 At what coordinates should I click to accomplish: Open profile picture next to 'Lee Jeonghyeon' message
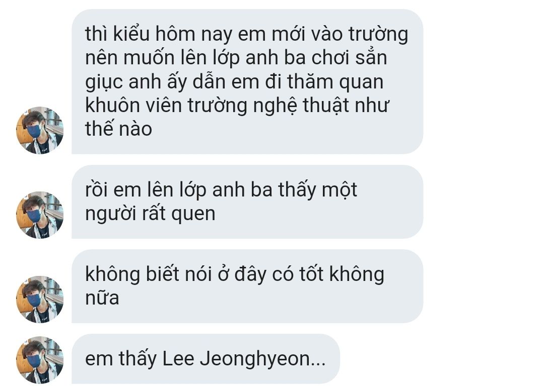point(40,360)
